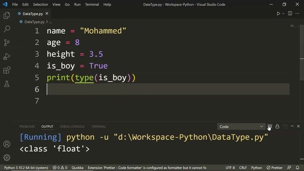Open editor More Actions ellipsis

pyautogui.click(x=297, y=13)
